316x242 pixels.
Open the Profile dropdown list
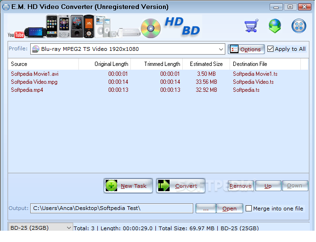point(221,49)
